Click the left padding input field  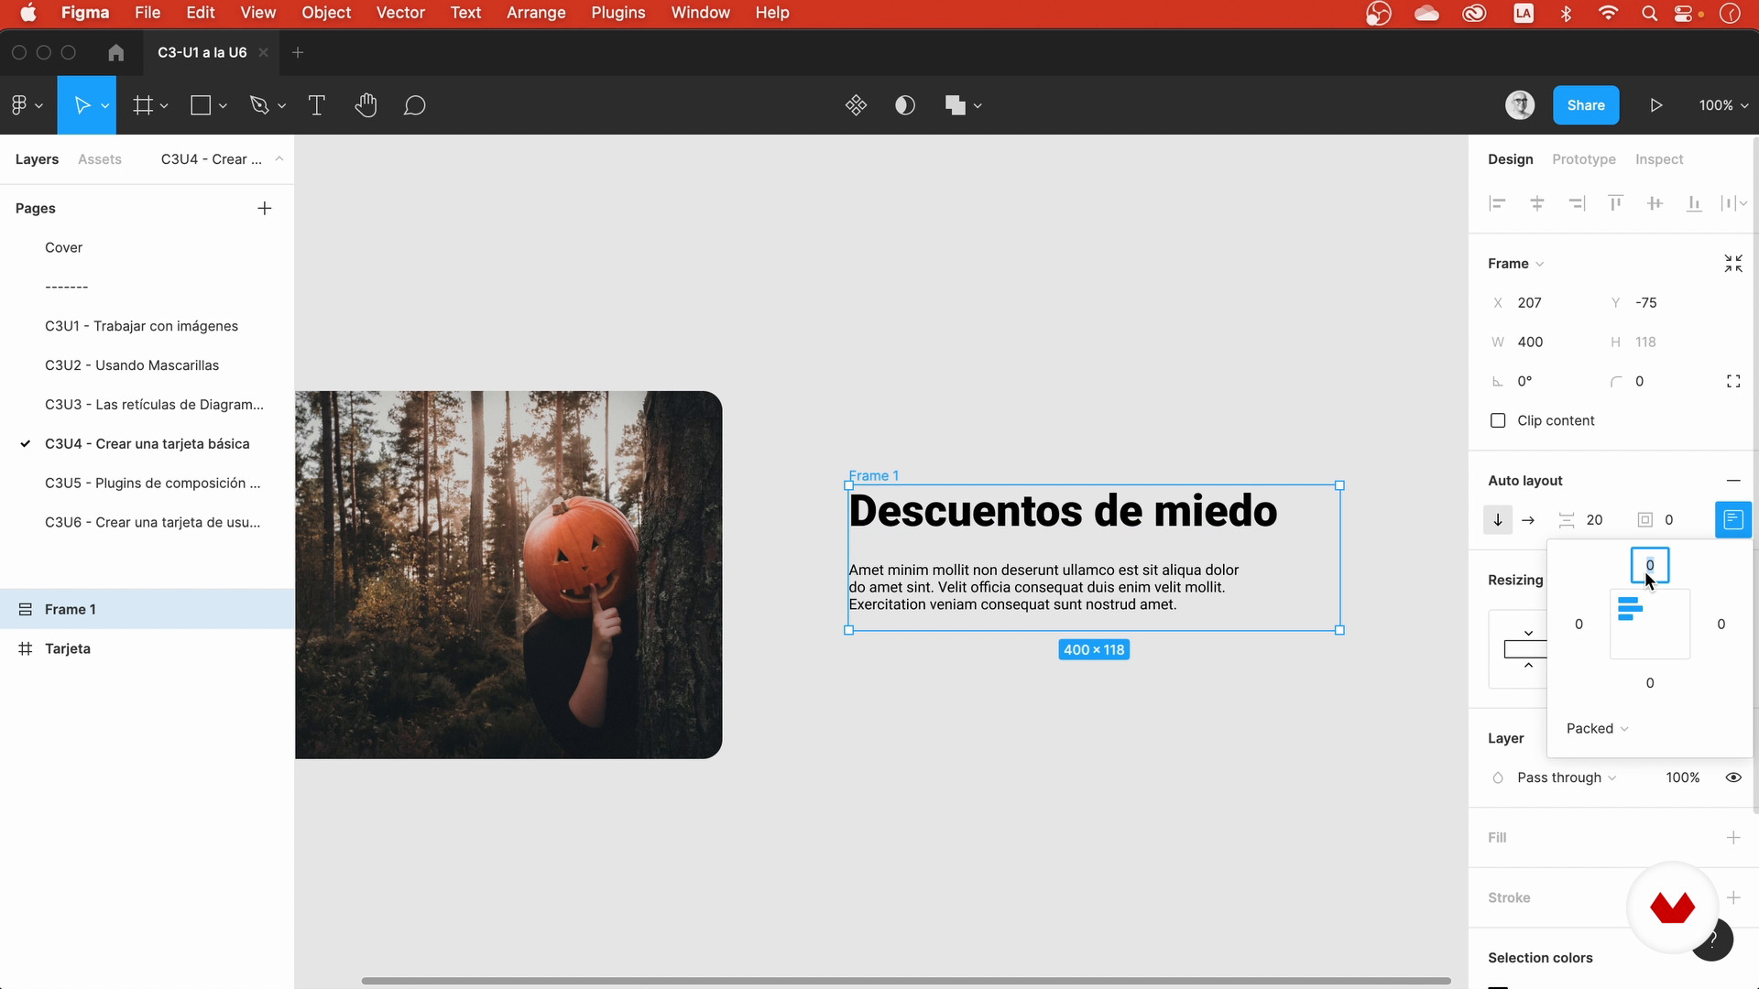click(1579, 625)
